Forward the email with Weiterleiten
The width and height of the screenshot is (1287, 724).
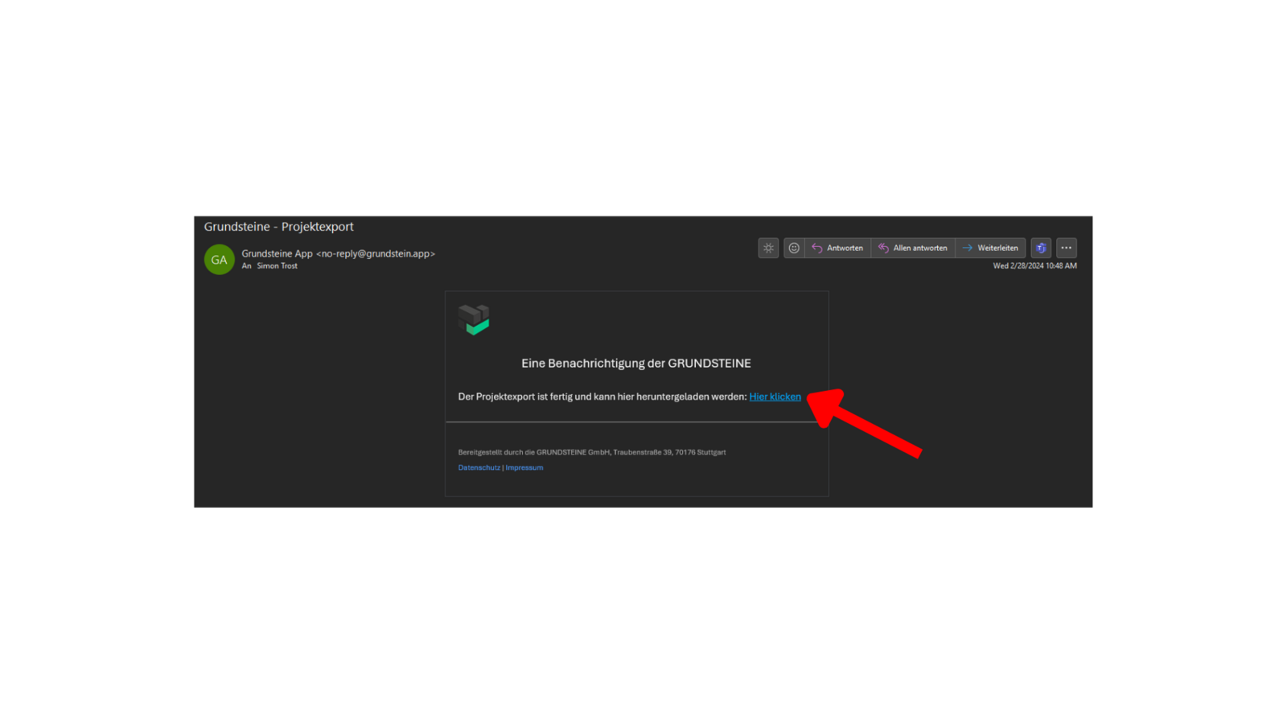[x=990, y=248]
